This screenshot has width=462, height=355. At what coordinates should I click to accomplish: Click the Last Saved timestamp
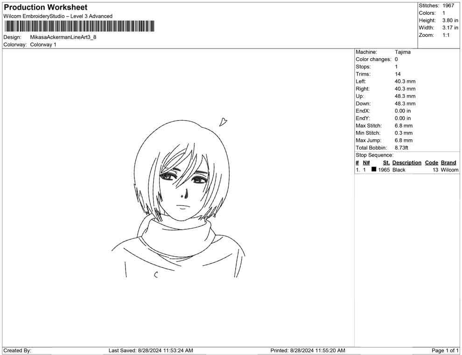click(151, 351)
